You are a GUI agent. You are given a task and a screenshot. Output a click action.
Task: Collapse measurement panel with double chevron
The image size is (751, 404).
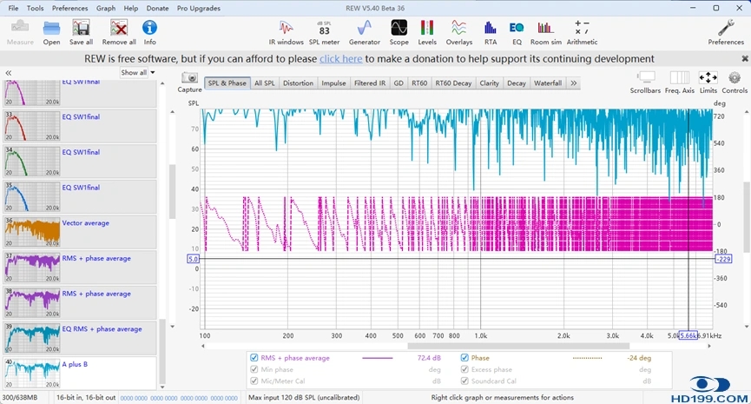(8, 73)
